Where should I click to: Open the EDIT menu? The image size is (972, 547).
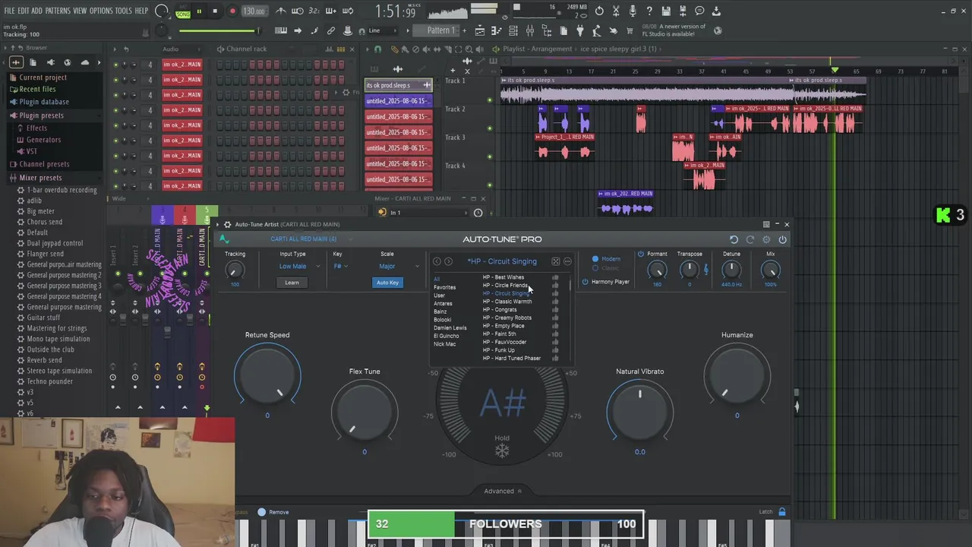point(24,11)
